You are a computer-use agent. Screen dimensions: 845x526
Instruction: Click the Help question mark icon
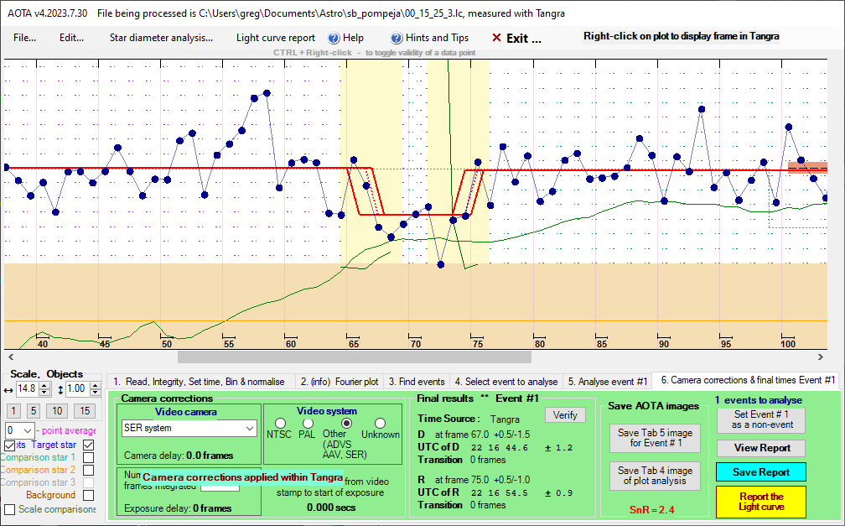coord(333,38)
